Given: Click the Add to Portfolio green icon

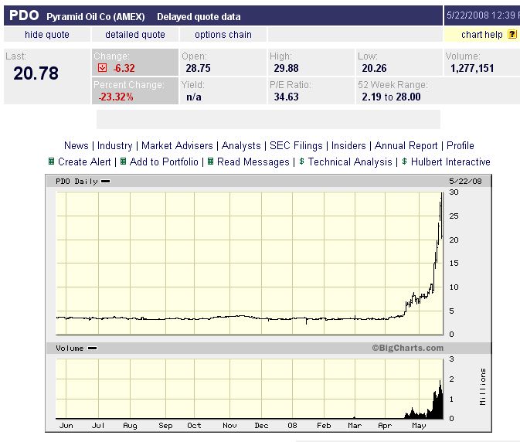Looking at the screenshot, I should point(123,161).
